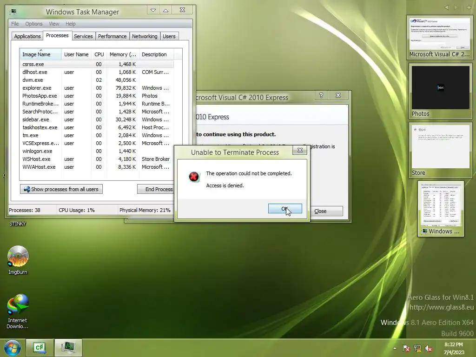The image size is (476, 357).
Task: Close the Unable to Terminate Process dialog
Action: point(300,150)
